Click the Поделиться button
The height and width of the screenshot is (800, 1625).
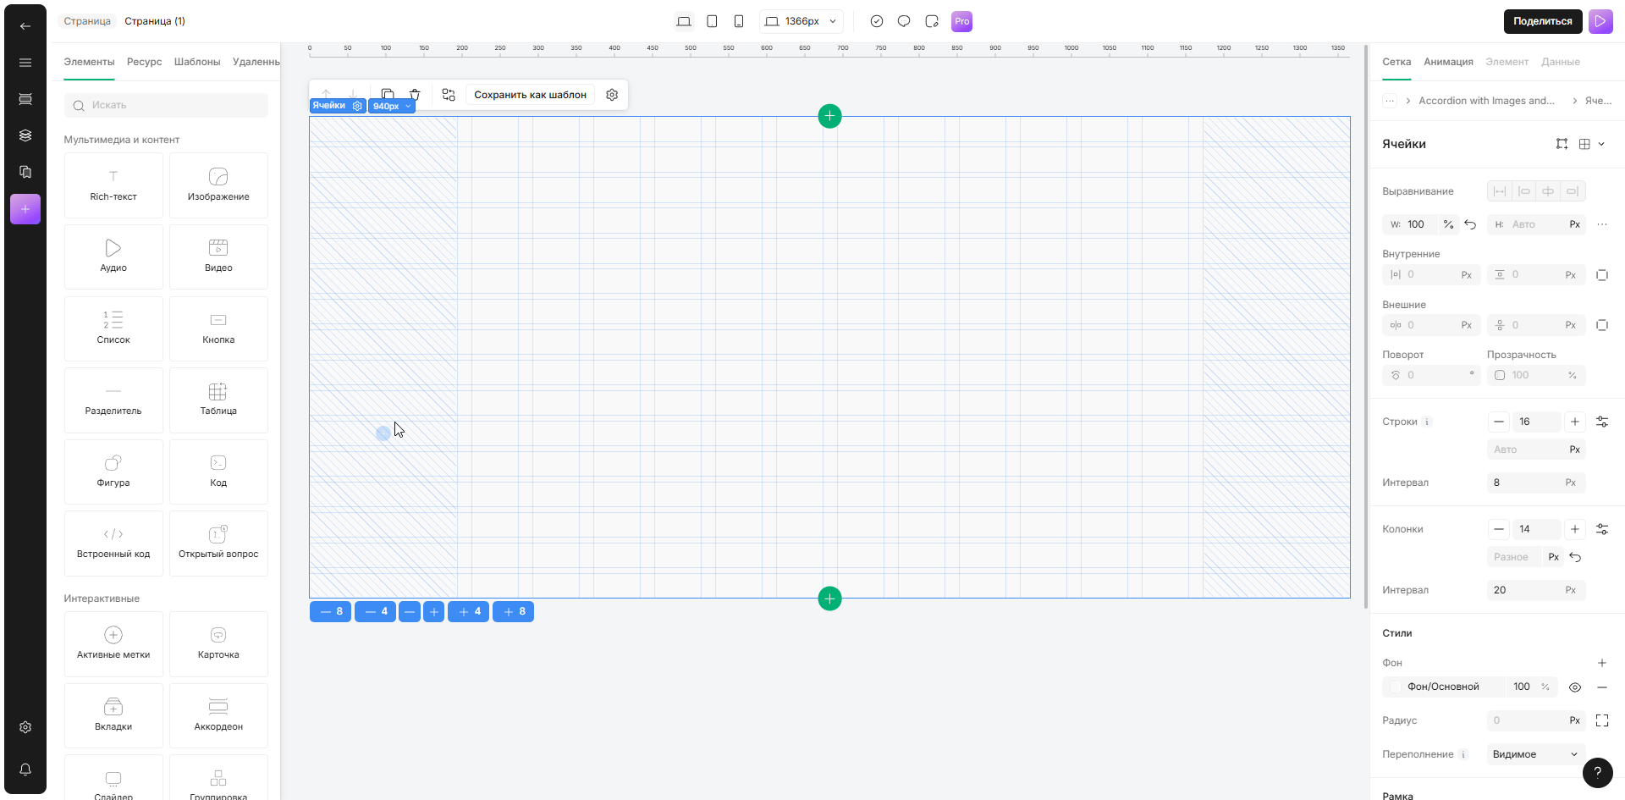click(1542, 21)
